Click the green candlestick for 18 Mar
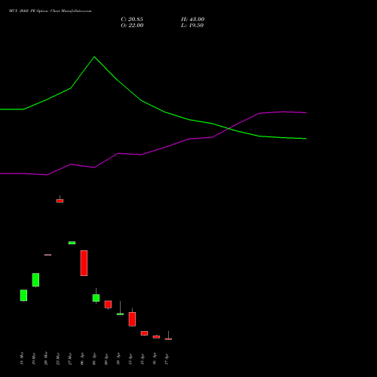Viewport: 377px width, 377px height. [23, 296]
